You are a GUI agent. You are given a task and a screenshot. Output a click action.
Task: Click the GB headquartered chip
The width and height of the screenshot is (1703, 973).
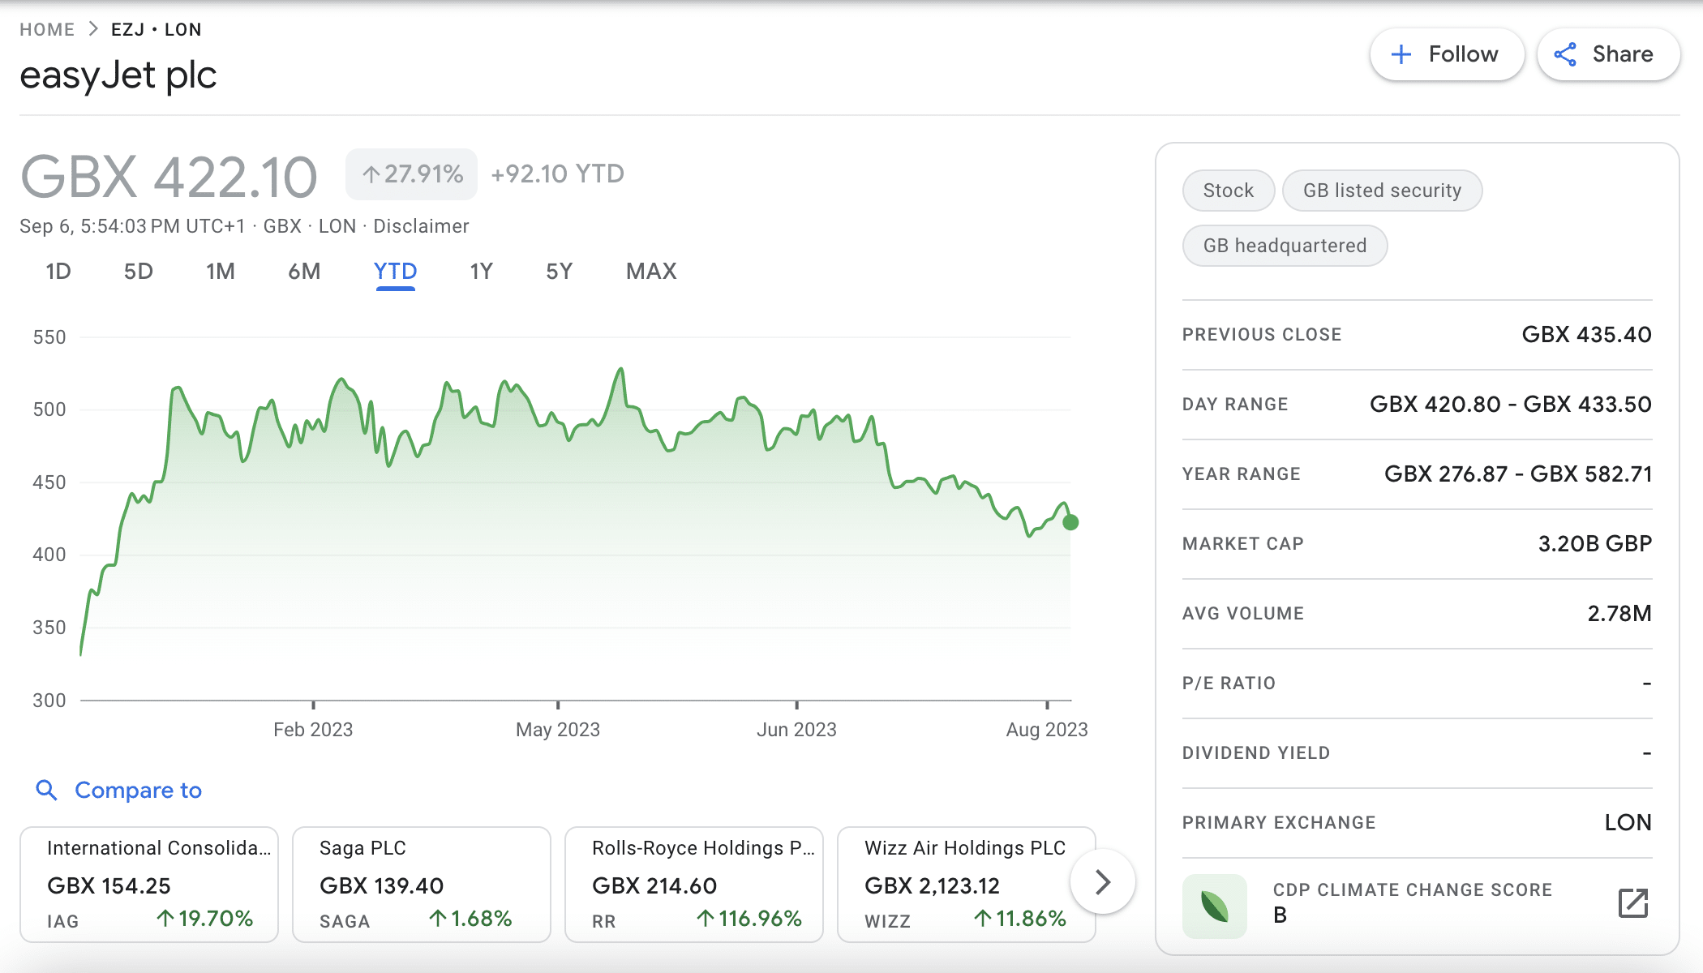click(x=1285, y=246)
